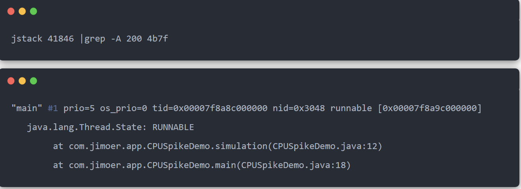Click the uppercase RUNNABLE thread state
Image resolution: width=521 pixels, height=189 pixels.
coord(173,127)
